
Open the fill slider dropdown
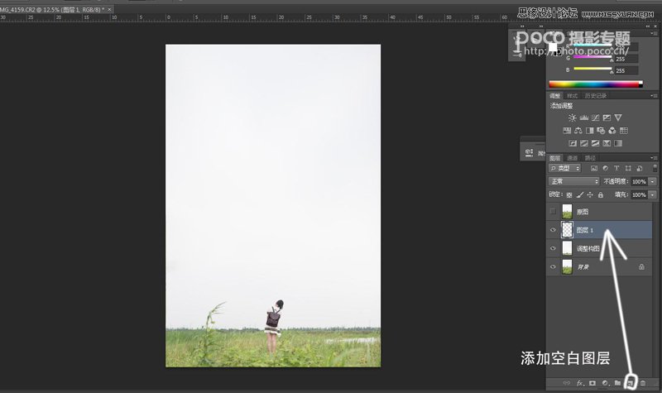653,194
